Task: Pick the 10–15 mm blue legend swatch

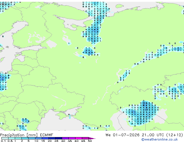Action: pos(39,138)
